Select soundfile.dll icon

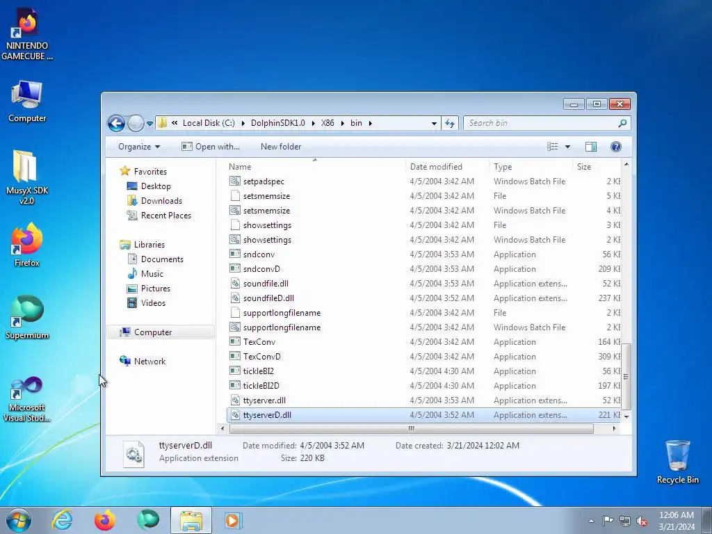235,284
